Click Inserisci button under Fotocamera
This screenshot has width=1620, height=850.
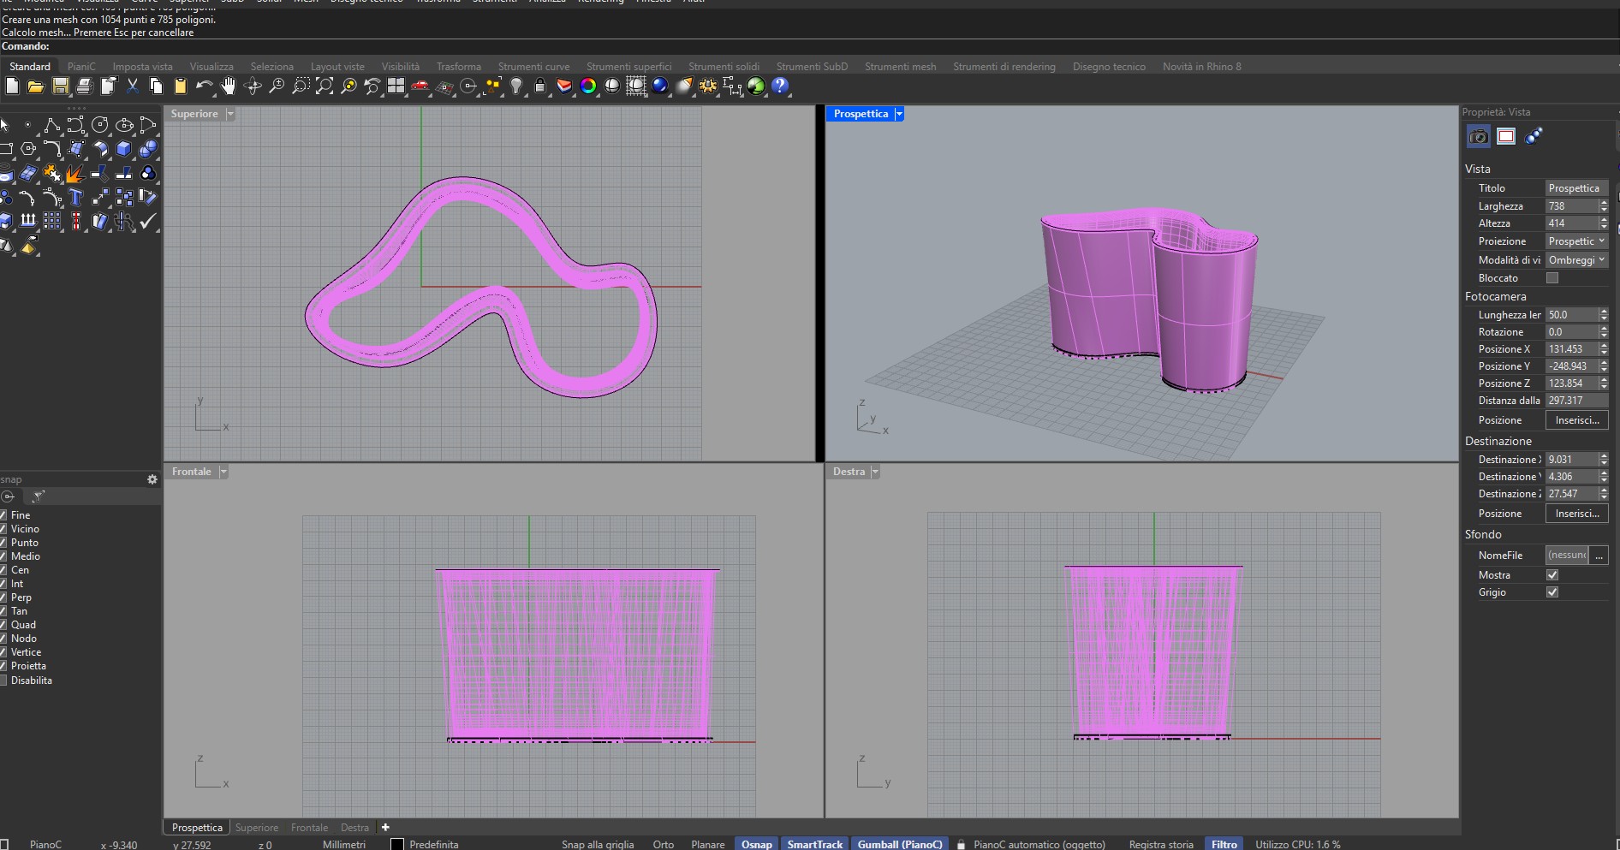(x=1576, y=420)
